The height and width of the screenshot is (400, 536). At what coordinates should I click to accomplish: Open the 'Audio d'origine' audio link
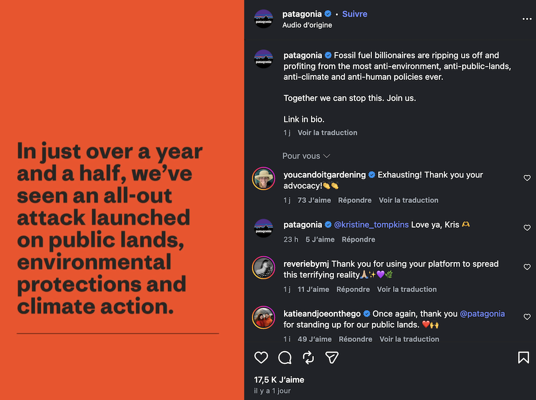pyautogui.click(x=307, y=25)
